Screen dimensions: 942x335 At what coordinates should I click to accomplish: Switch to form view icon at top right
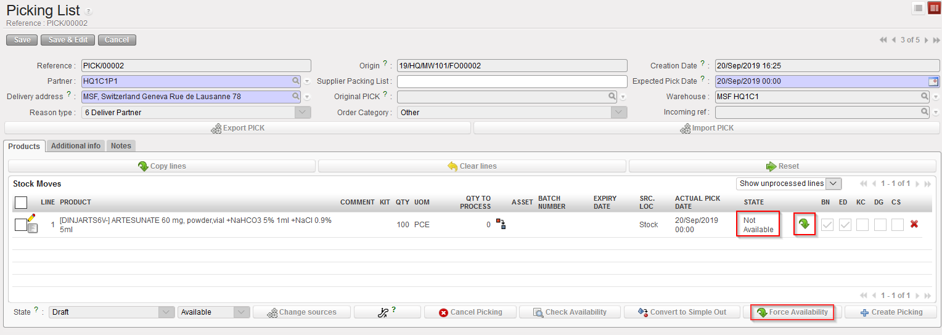click(934, 8)
